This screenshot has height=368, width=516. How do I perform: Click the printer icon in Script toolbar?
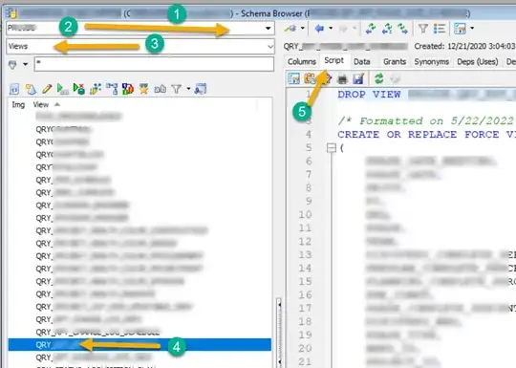[x=342, y=78]
